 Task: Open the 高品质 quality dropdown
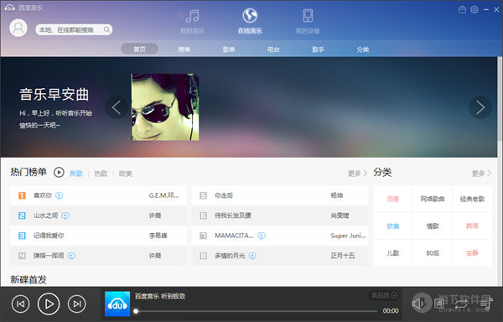384,295
